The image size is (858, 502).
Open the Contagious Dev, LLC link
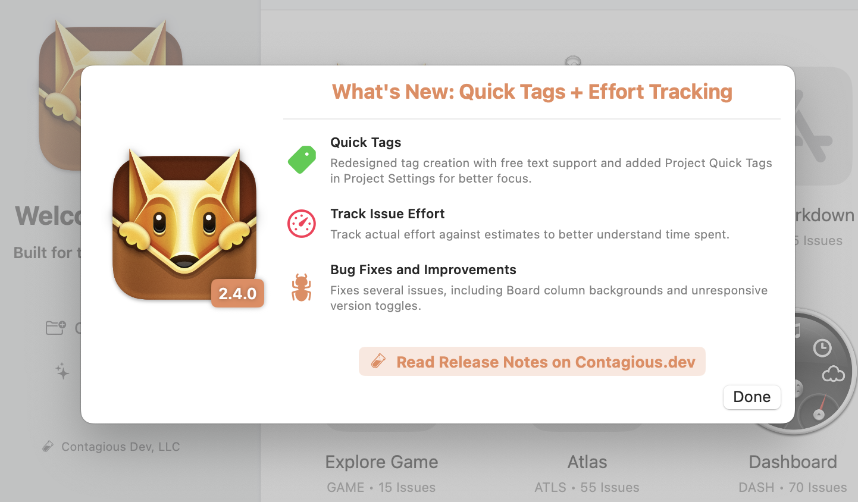click(x=120, y=447)
